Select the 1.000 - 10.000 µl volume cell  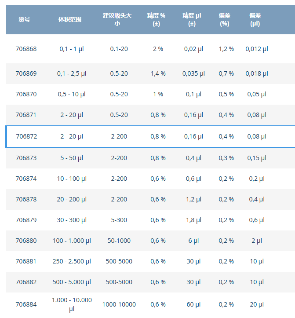pos(72,304)
